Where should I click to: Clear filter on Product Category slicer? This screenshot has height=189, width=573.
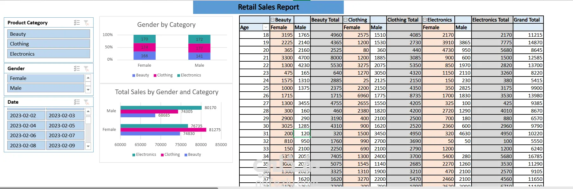coord(86,23)
